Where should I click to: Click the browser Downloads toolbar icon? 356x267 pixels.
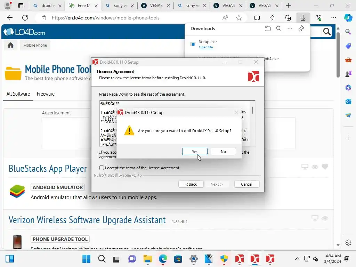(303, 18)
